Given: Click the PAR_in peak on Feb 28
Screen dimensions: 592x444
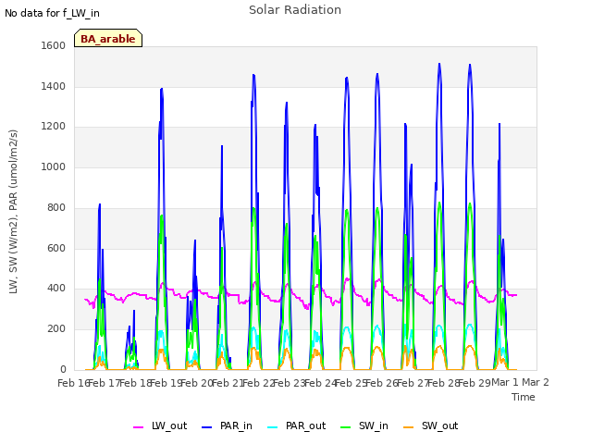Looking at the screenshot, I should (x=439, y=64).
